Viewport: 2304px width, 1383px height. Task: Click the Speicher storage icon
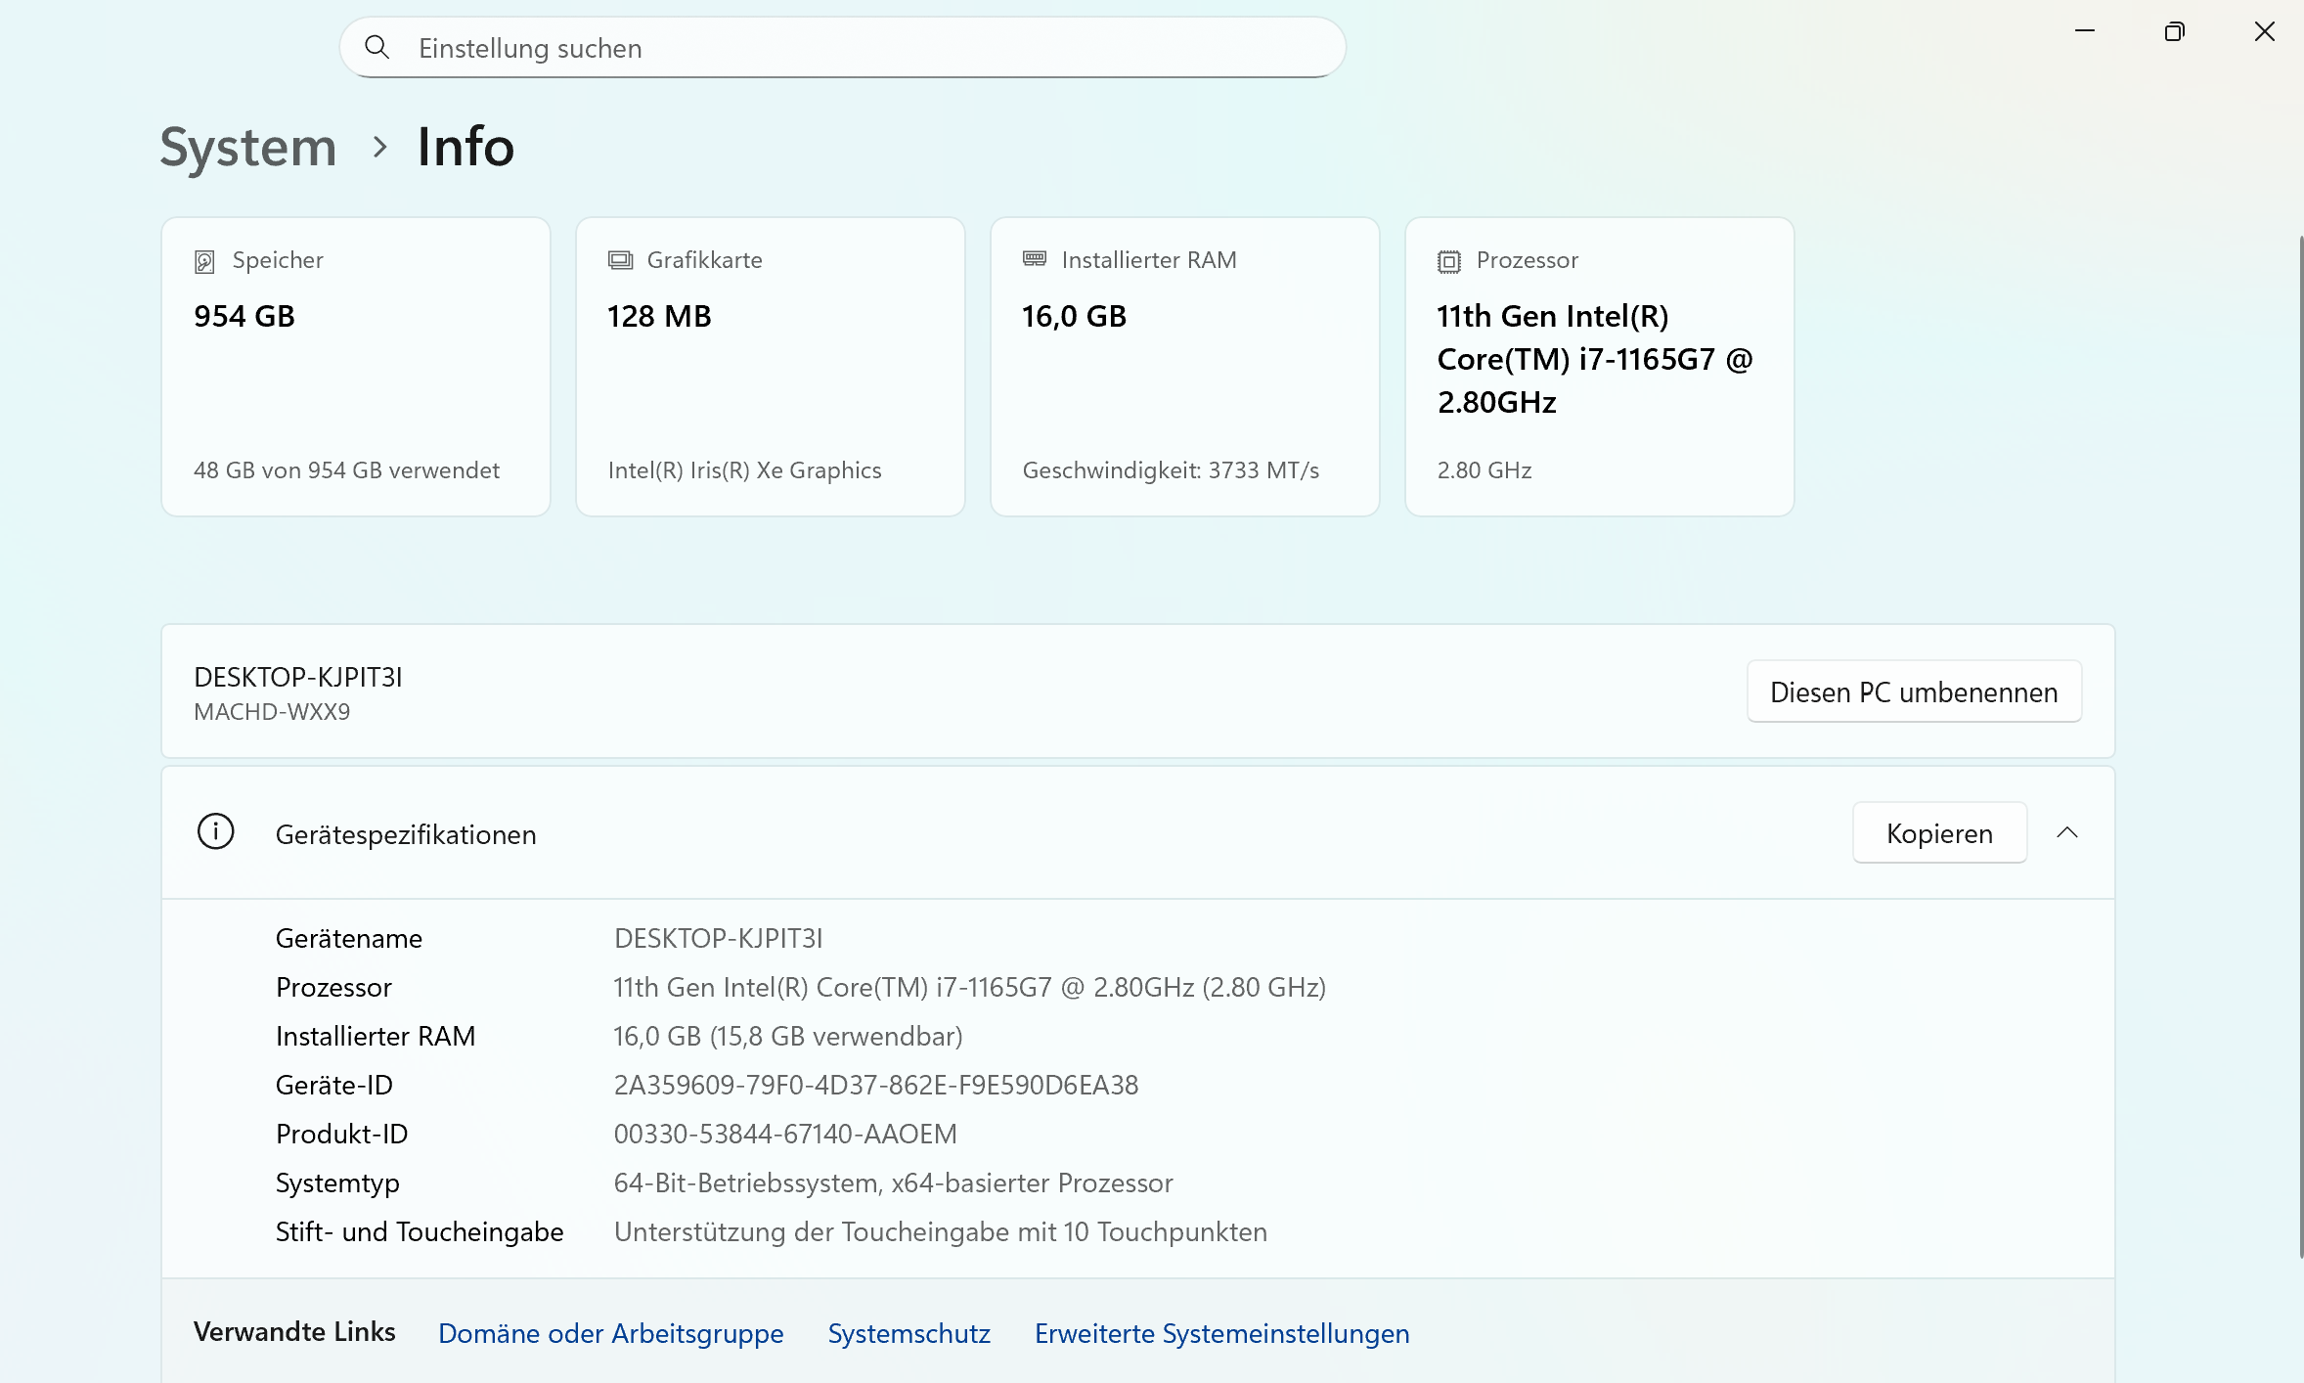pos(204,261)
